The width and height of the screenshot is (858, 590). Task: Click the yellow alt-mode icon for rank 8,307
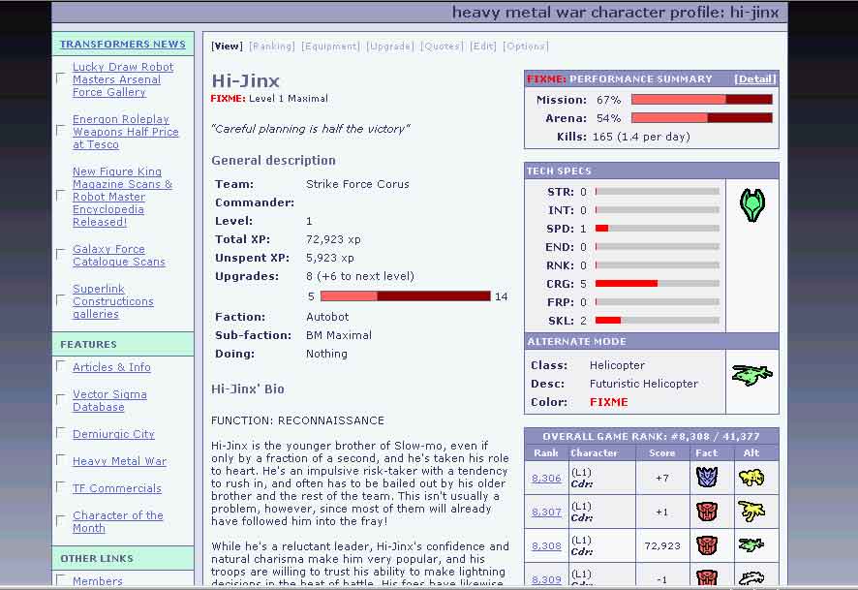click(x=751, y=512)
